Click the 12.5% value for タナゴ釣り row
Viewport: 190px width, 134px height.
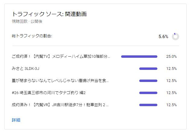pyautogui.click(x=171, y=93)
